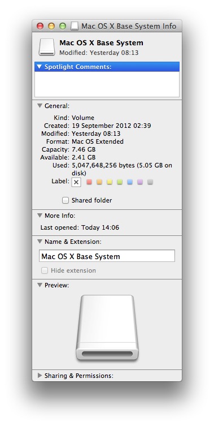Click Modified: Yesterday 08:13 under header name
This screenshot has height=426, width=214.
[99, 53]
